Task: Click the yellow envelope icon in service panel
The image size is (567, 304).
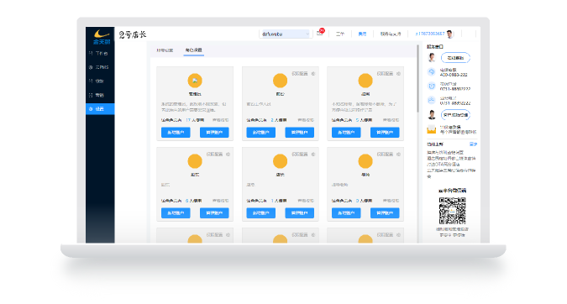Action: [x=432, y=129]
